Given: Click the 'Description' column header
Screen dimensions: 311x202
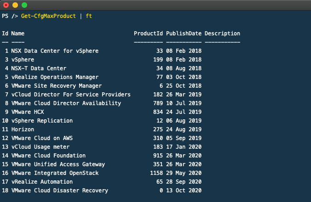Looking at the screenshot, I should click(x=222, y=34).
